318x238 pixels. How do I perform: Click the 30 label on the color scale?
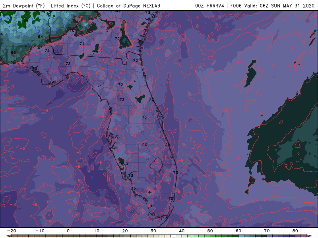click(153, 231)
